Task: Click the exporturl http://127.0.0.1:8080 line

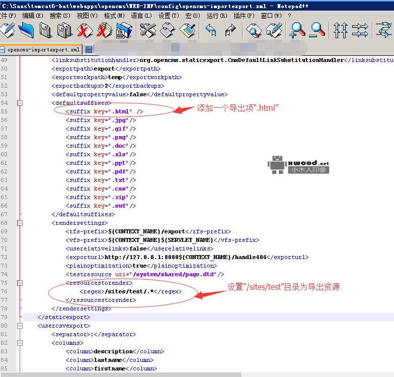Action: click(x=187, y=257)
